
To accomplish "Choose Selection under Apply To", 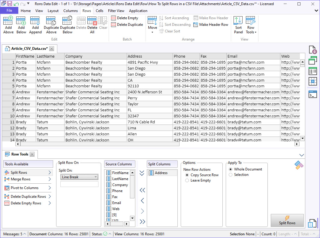I will [231, 175].
